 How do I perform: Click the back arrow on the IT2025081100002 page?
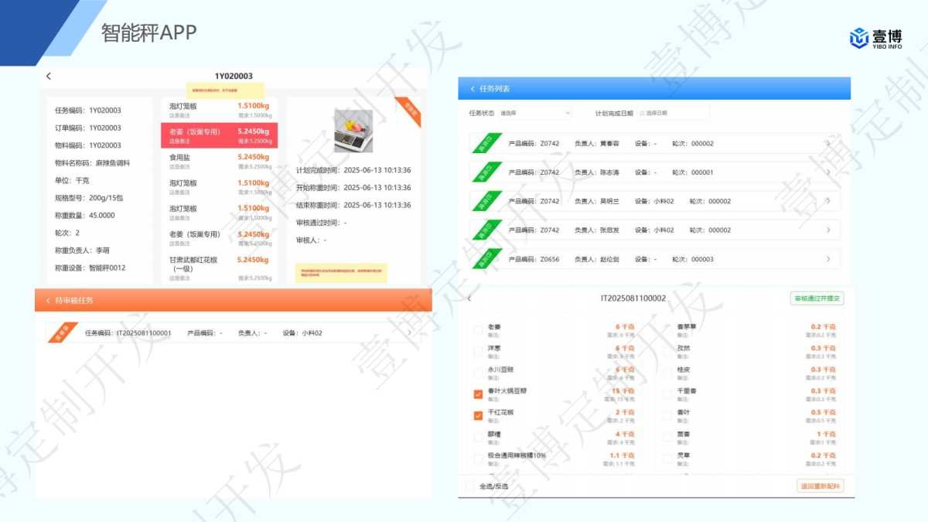[469, 299]
